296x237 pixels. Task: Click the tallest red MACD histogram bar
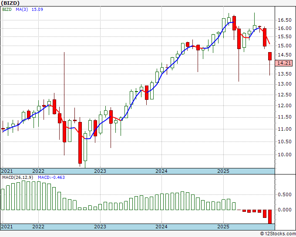pyautogui.click(x=270, y=217)
